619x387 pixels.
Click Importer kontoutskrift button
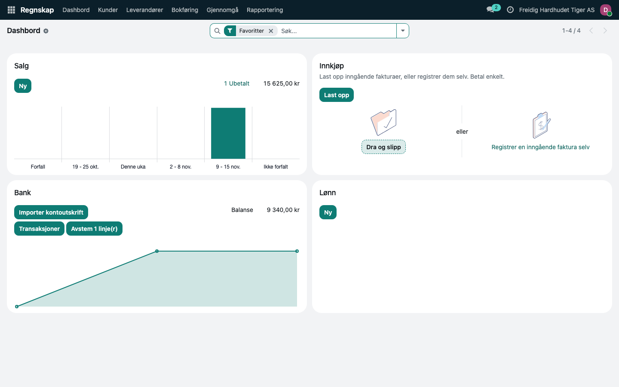51,212
